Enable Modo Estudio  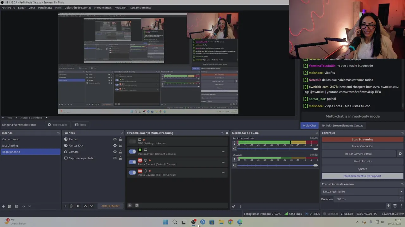pyautogui.click(x=362, y=161)
